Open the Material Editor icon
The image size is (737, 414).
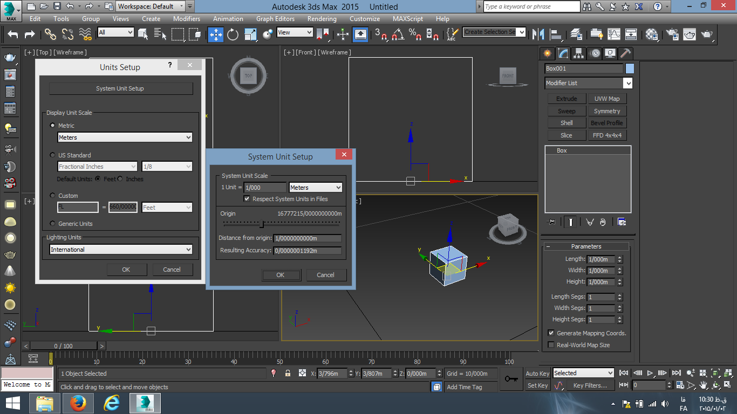pos(652,34)
